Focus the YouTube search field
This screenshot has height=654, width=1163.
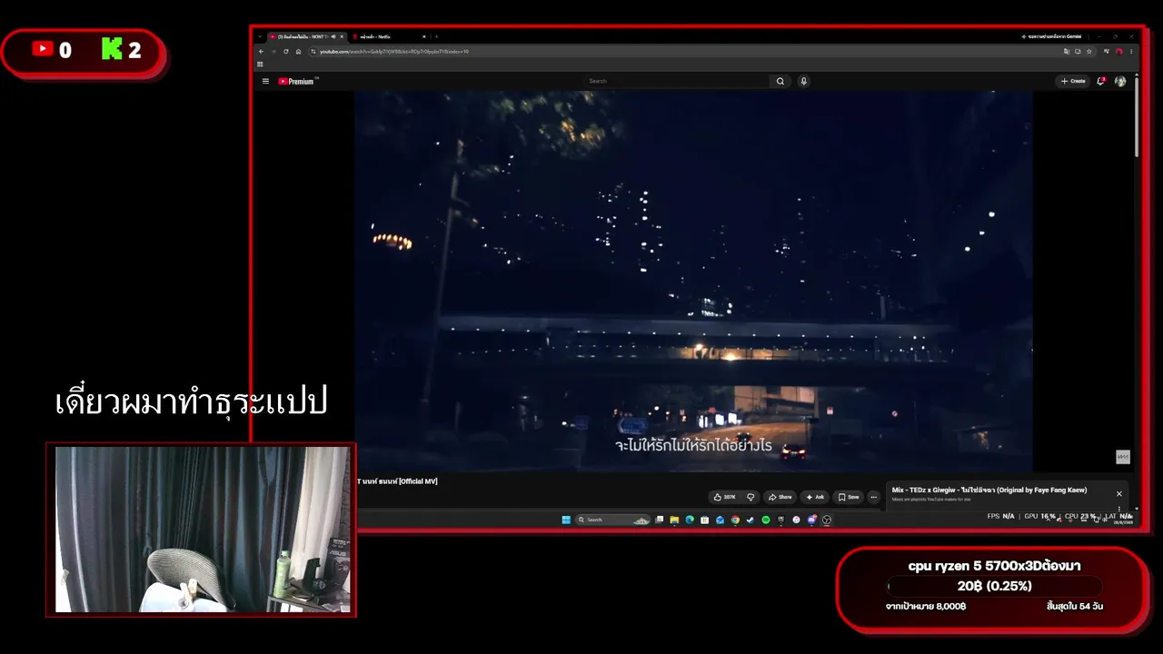click(678, 81)
